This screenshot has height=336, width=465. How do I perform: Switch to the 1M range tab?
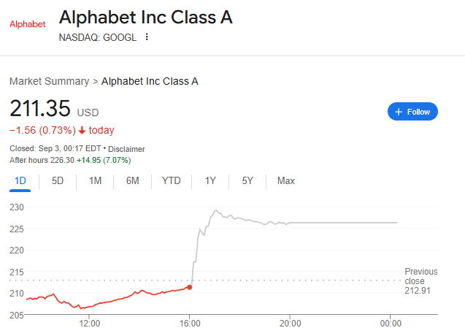(95, 180)
